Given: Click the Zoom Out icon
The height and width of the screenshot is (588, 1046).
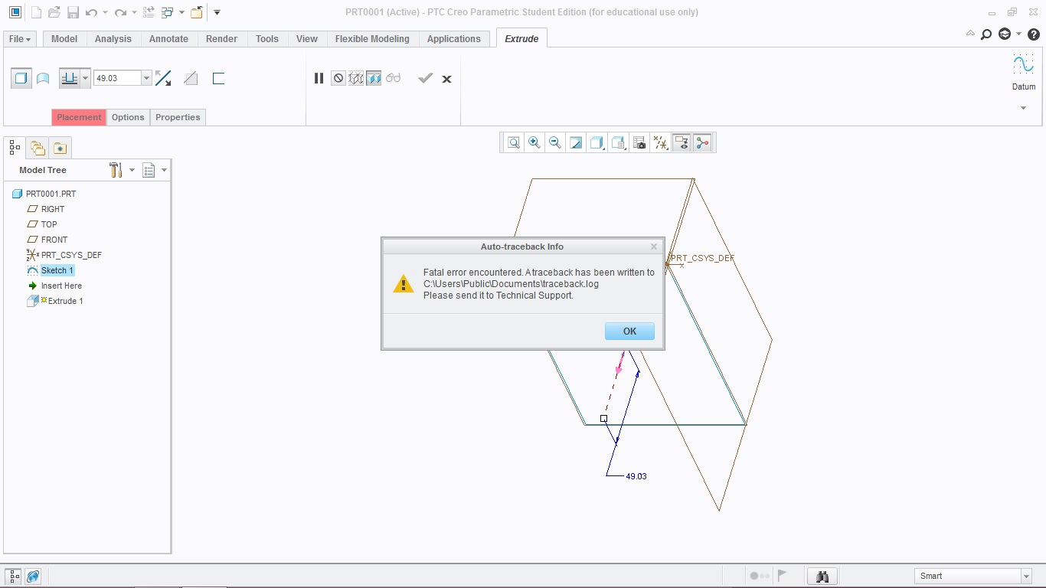Looking at the screenshot, I should click(555, 142).
